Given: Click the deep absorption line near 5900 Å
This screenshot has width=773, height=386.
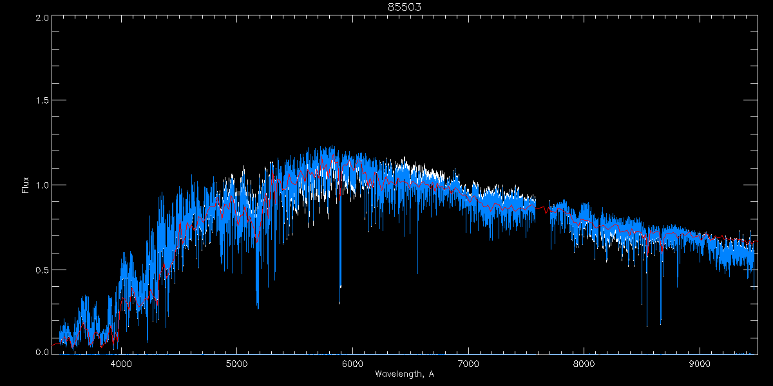Looking at the screenshot, I should [x=340, y=283].
